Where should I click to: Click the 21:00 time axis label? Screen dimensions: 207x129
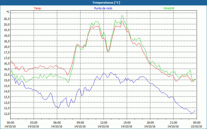(173, 123)
